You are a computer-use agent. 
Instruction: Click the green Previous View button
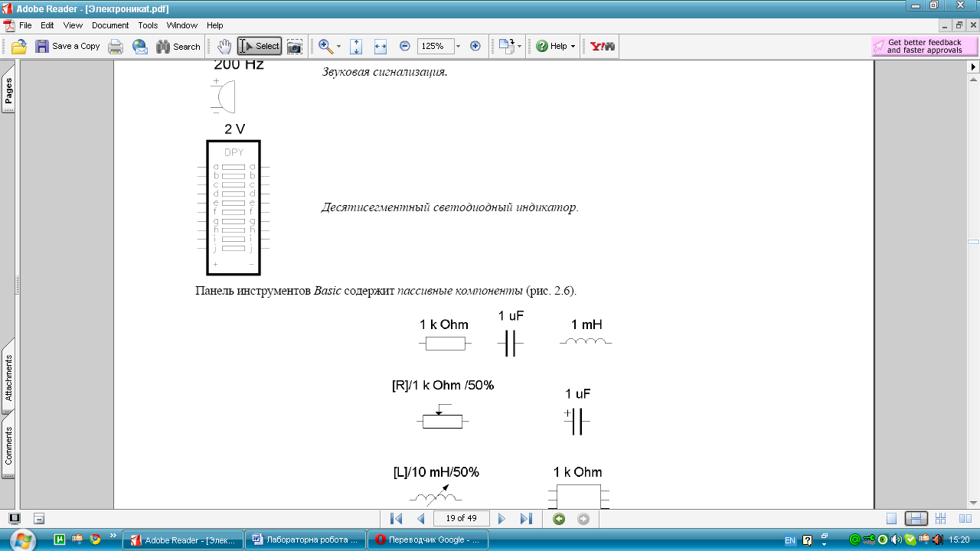pos(559,518)
